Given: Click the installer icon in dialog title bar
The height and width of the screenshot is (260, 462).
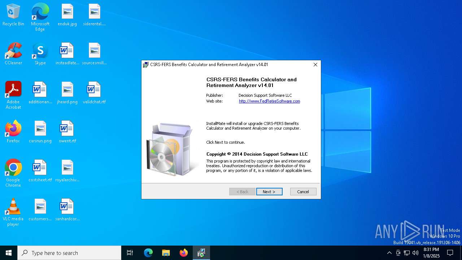Looking at the screenshot, I should [x=145, y=65].
